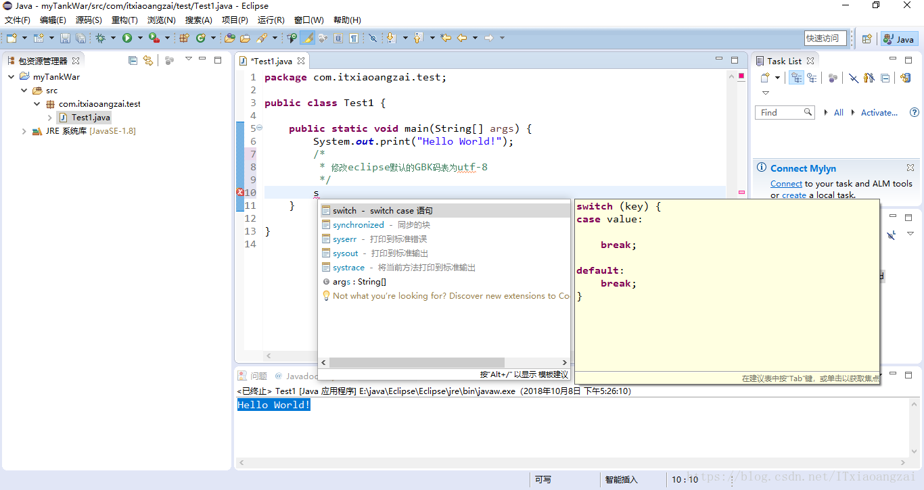Screen dimensions: 924x490
Task: Click the create link for local task
Action: (794, 195)
